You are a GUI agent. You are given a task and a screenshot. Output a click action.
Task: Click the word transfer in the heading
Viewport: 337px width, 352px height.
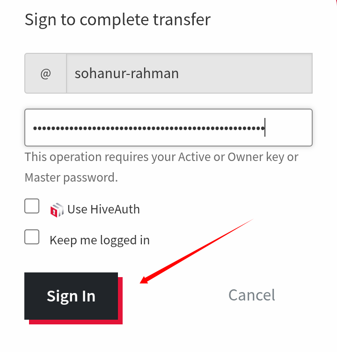[182, 19]
